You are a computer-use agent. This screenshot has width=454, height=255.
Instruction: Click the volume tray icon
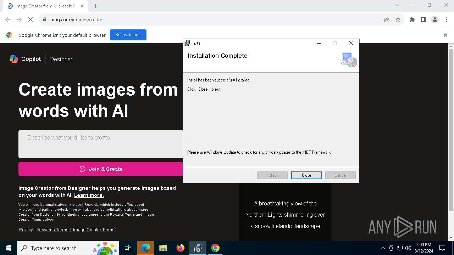(408, 248)
